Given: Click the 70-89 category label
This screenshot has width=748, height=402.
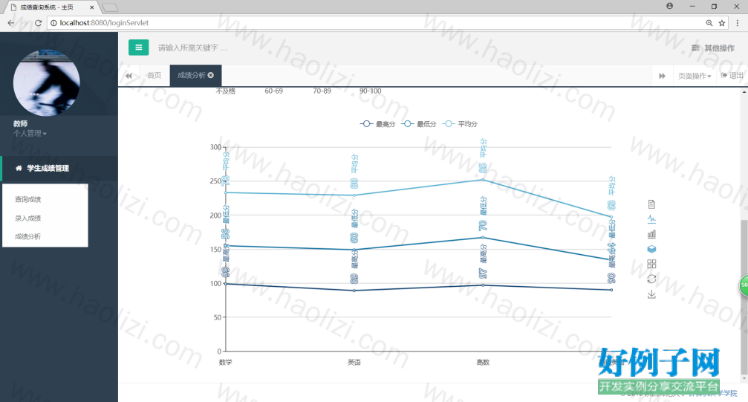Looking at the screenshot, I should (322, 91).
